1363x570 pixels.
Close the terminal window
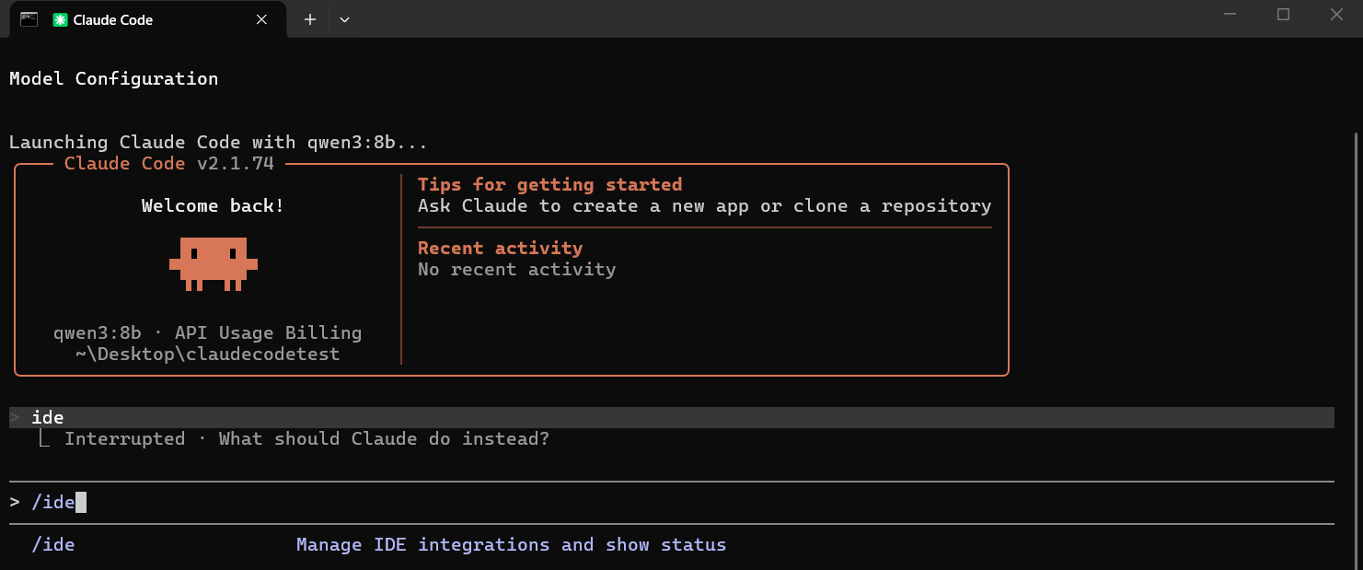tap(1336, 15)
